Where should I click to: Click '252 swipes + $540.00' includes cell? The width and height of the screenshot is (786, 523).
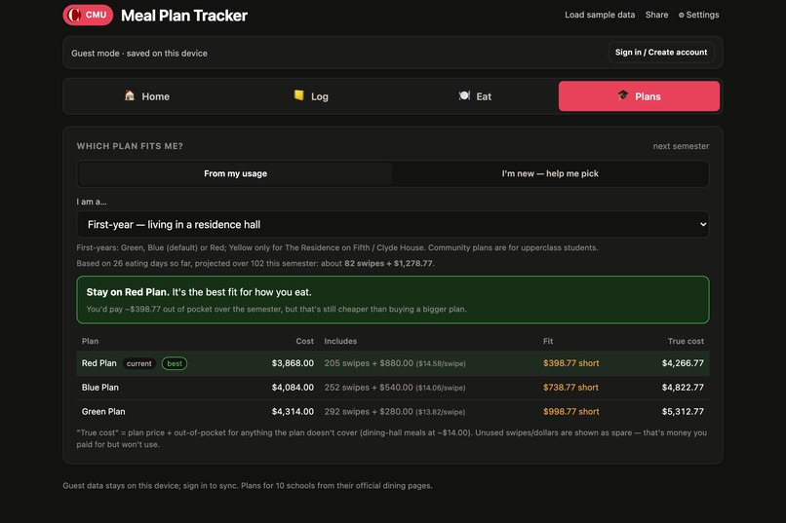[x=395, y=388]
